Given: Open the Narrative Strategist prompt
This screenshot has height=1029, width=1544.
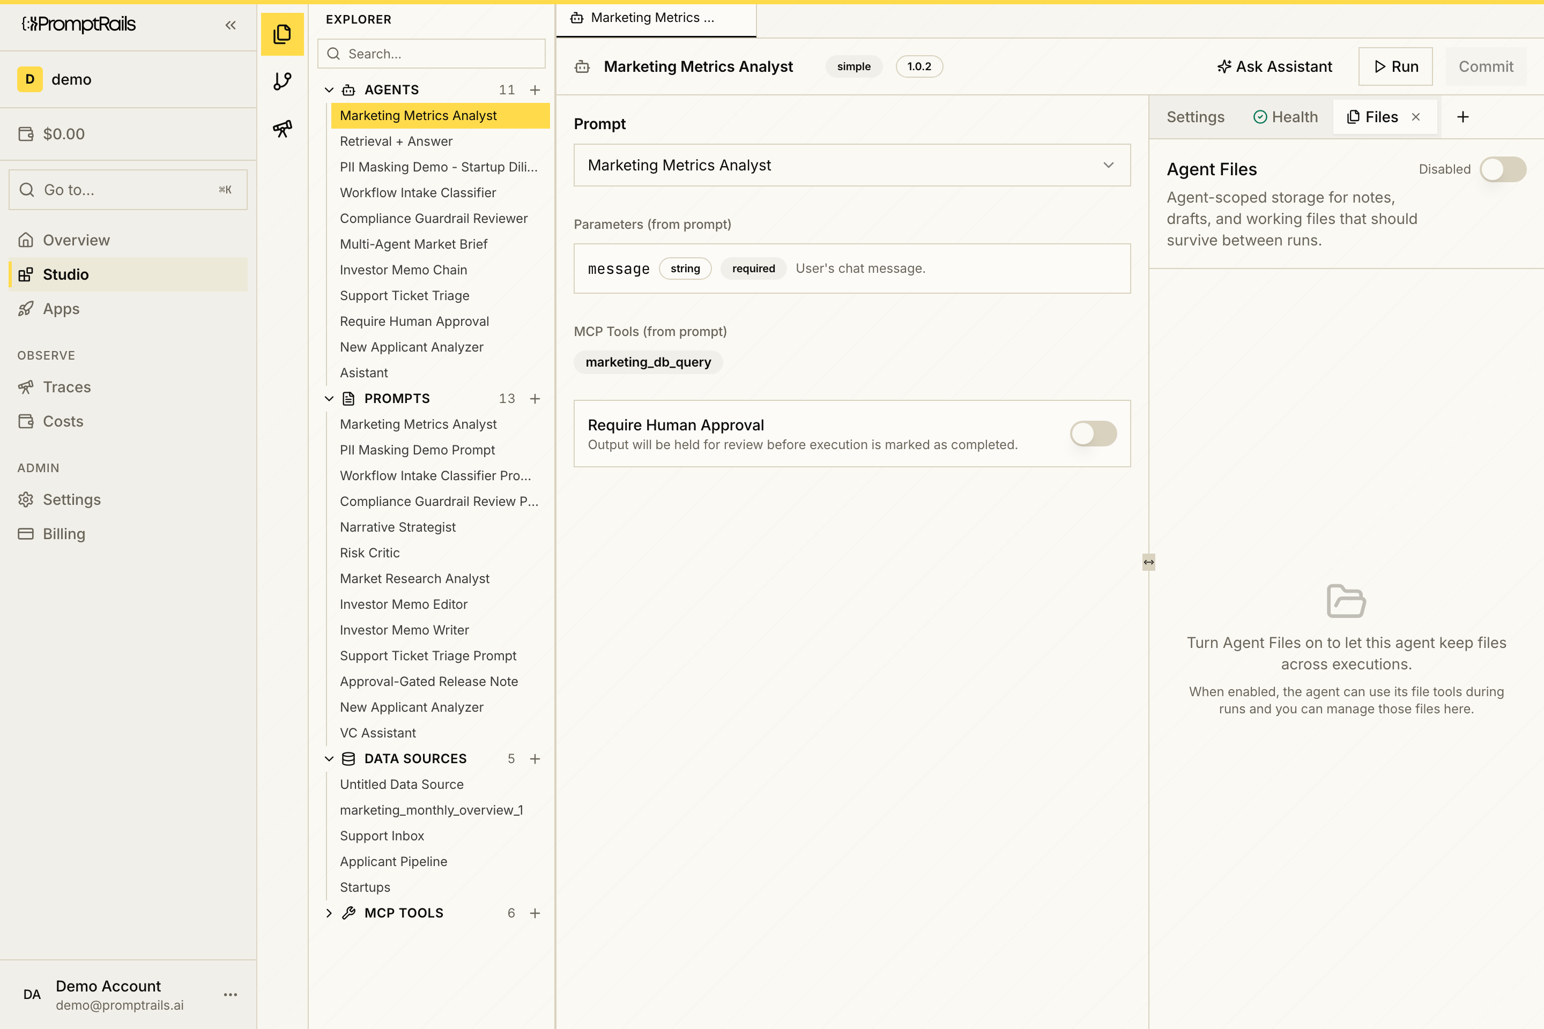Looking at the screenshot, I should click(x=440, y=527).
